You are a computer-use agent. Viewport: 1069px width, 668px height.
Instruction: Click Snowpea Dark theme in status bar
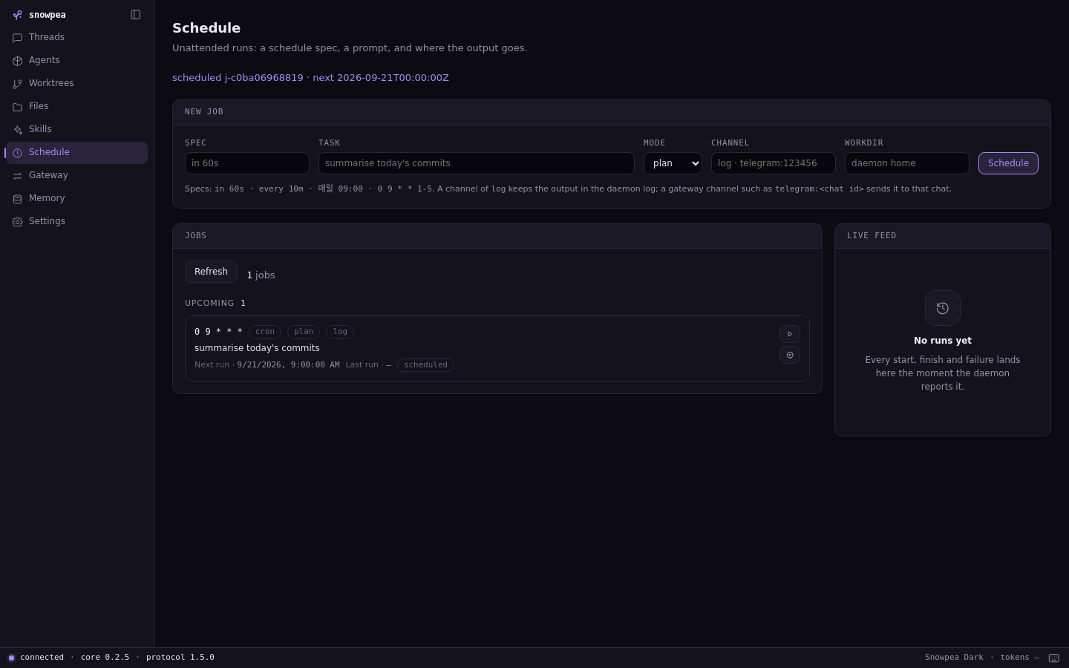(x=954, y=658)
